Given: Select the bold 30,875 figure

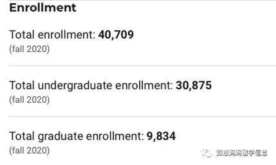Looking at the screenshot, I should 194,85.
